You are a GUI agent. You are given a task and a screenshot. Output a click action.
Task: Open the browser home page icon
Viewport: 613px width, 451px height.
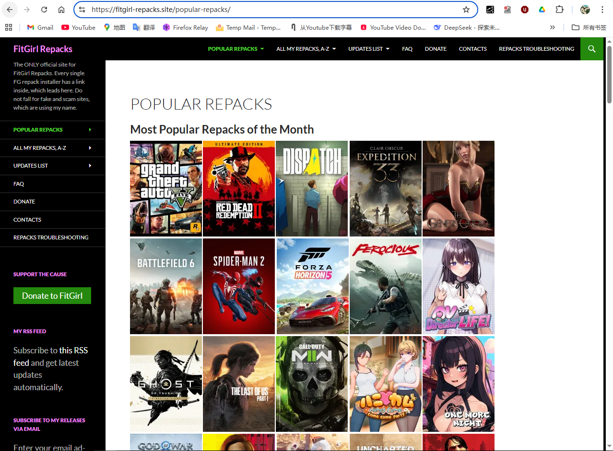[x=61, y=10]
